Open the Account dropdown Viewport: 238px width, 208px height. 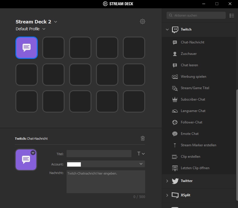(x=106, y=164)
